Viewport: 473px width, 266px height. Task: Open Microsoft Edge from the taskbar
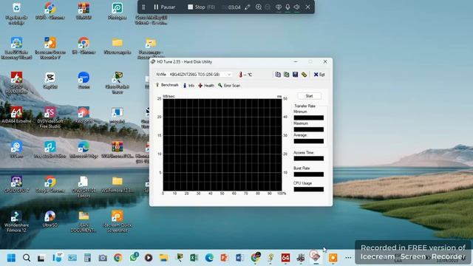(209, 258)
